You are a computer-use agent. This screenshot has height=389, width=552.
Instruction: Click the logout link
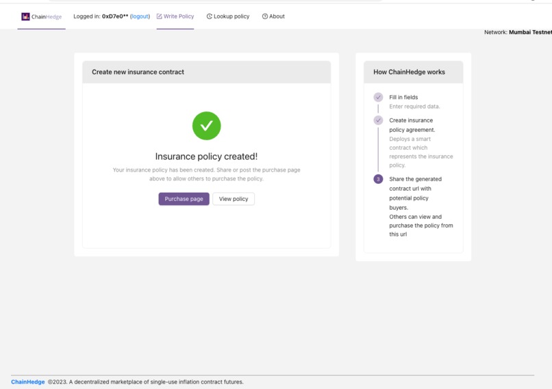pyautogui.click(x=140, y=16)
